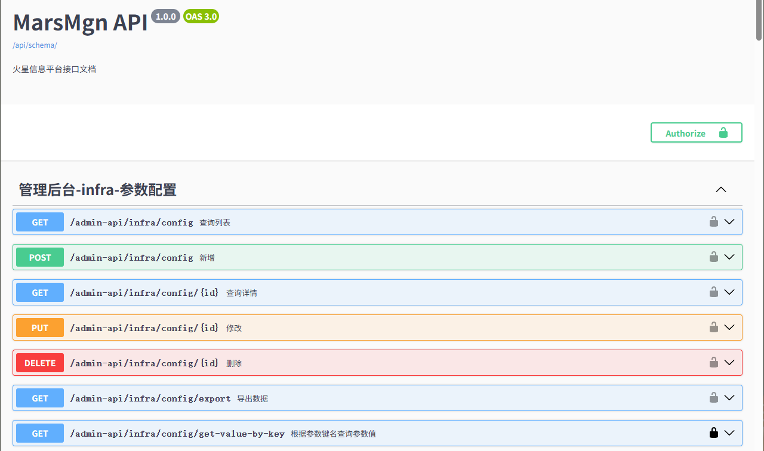Screen dimensions: 764x451
Task: Click lock icon on config/export 导出数据 row
Action: click(x=713, y=398)
